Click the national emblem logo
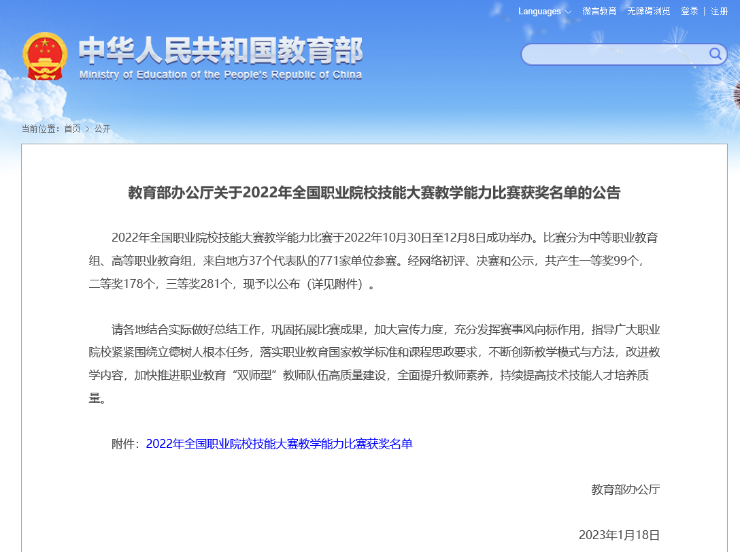Screen dimensions: 740x552 coord(45,56)
